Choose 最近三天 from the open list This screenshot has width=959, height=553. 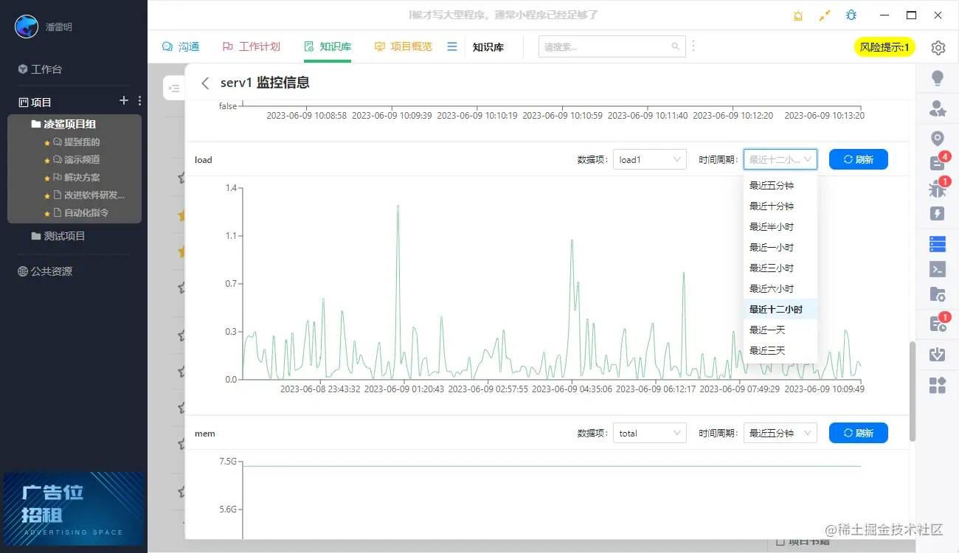coord(780,350)
